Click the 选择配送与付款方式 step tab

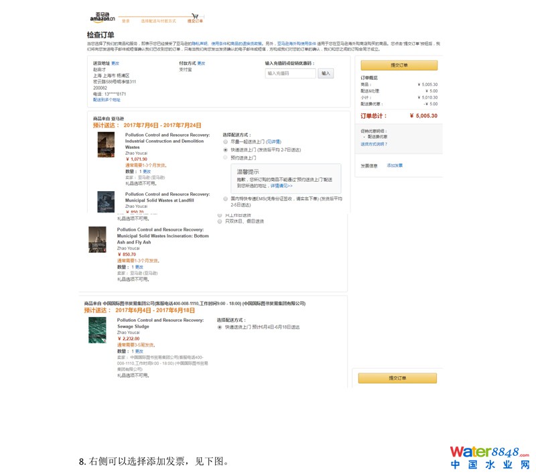[x=158, y=21]
